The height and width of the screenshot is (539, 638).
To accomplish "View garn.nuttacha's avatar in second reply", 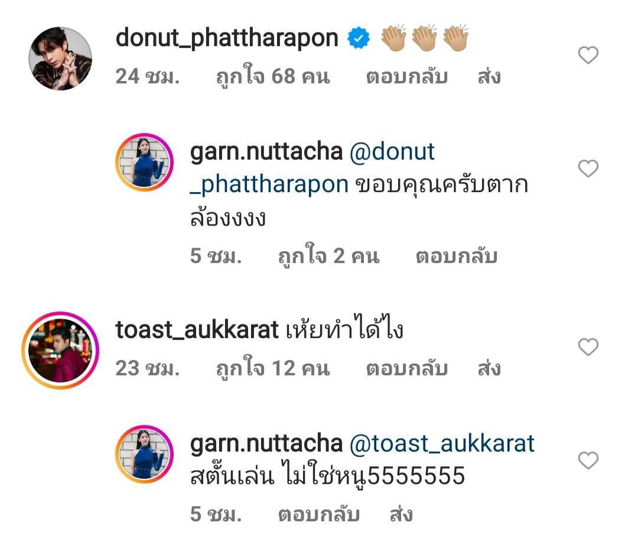I will (145, 454).
